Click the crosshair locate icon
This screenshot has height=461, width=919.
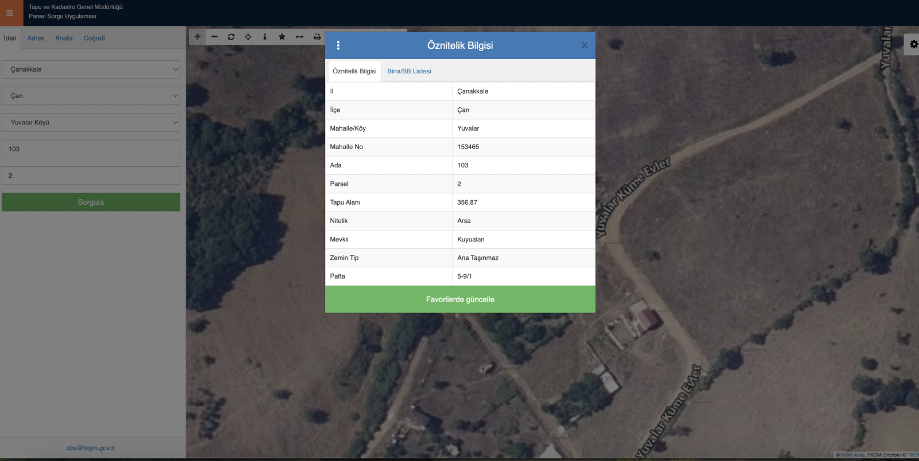click(x=248, y=37)
